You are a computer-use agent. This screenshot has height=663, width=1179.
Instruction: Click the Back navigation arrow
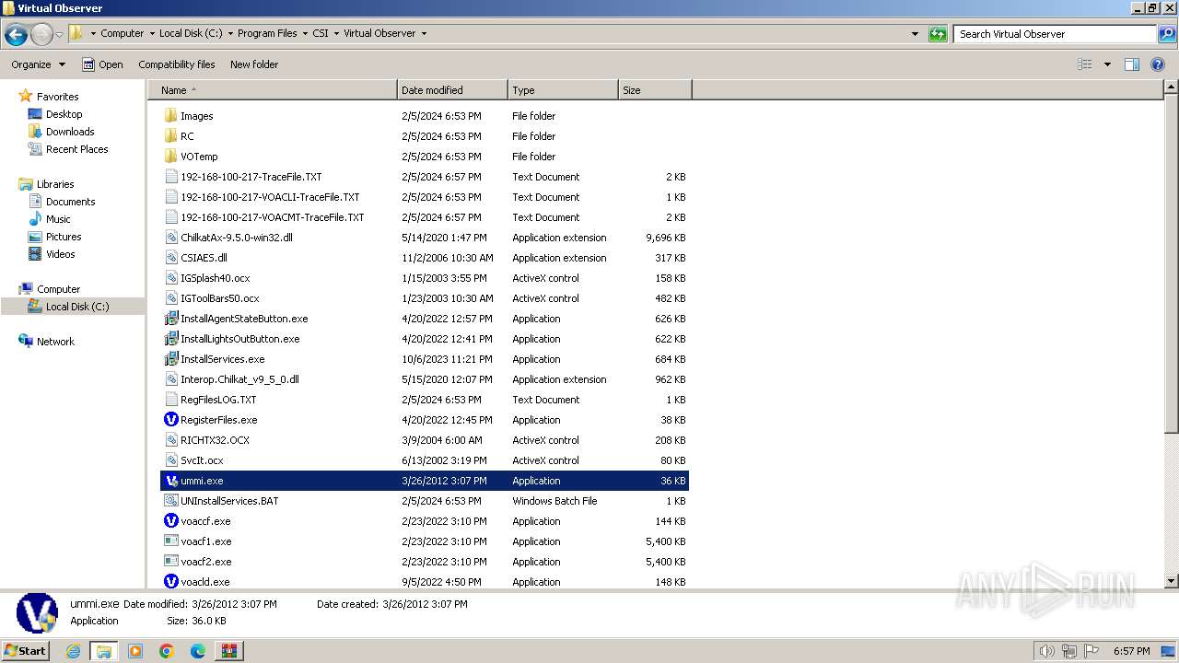[x=16, y=34]
